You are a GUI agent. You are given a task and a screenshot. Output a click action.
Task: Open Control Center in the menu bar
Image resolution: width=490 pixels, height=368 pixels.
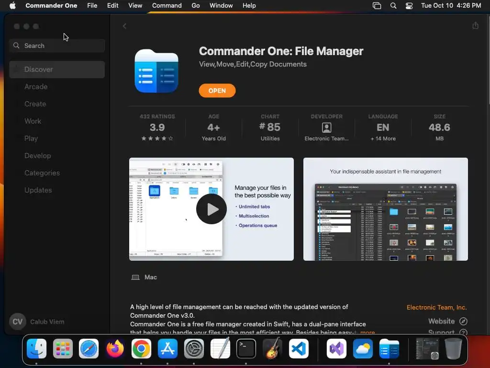pyautogui.click(x=409, y=6)
